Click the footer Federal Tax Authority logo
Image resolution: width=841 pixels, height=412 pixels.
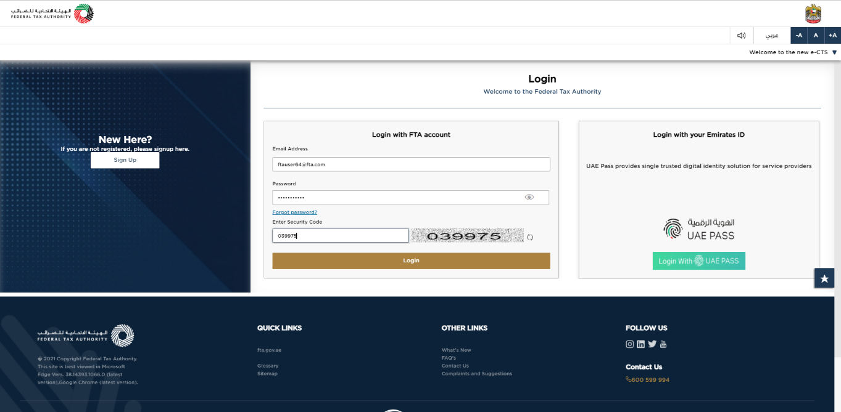click(86, 336)
